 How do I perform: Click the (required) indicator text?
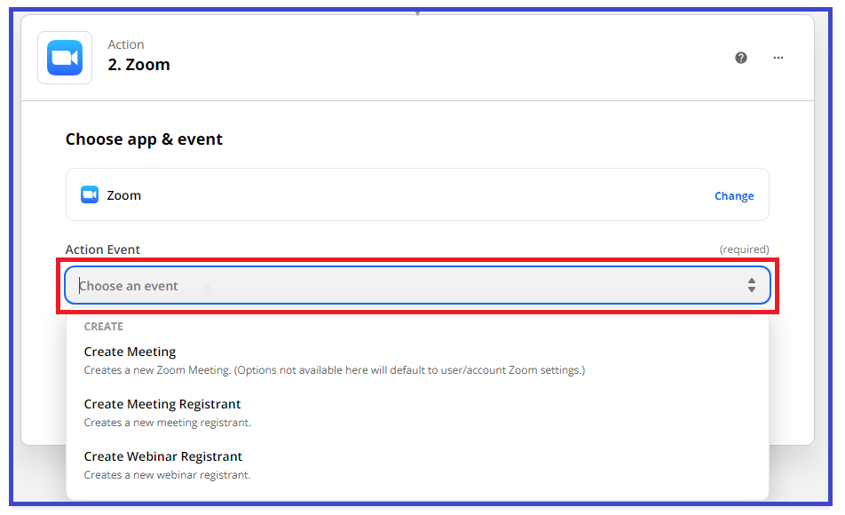744,250
